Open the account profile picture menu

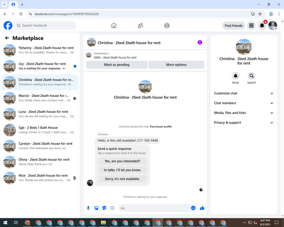coord(273,26)
